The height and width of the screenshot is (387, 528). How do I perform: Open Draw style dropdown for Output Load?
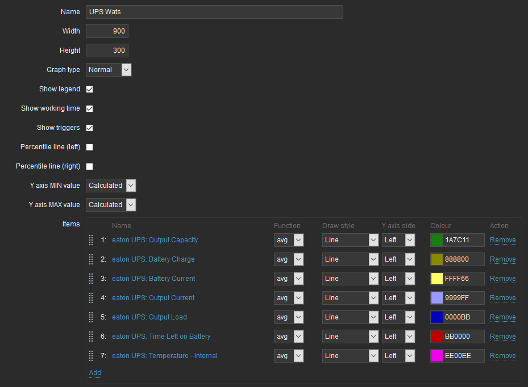click(350, 317)
